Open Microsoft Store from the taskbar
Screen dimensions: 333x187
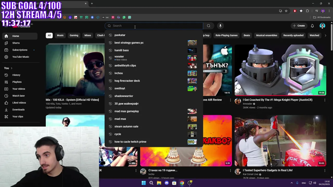pyautogui.click(x=174, y=183)
